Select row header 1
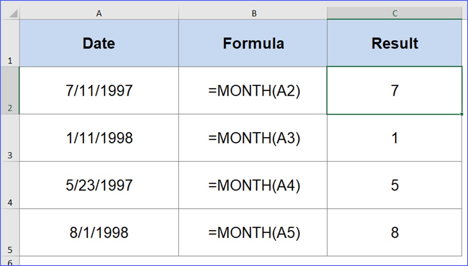The height and width of the screenshot is (266, 468). (10, 43)
